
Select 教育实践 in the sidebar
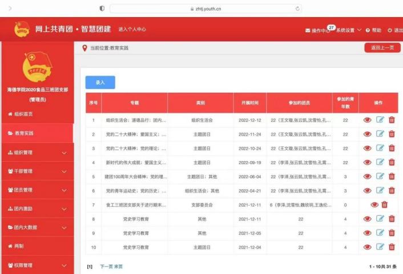(x=37, y=133)
